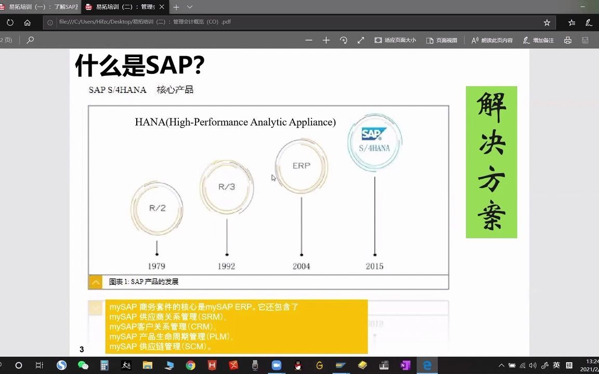Enter full-screen PDF view
This screenshot has width=599, height=374.
tap(361, 40)
